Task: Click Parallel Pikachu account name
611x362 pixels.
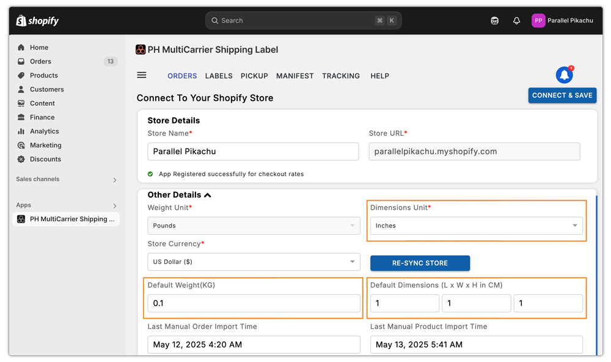Action: pyautogui.click(x=570, y=21)
